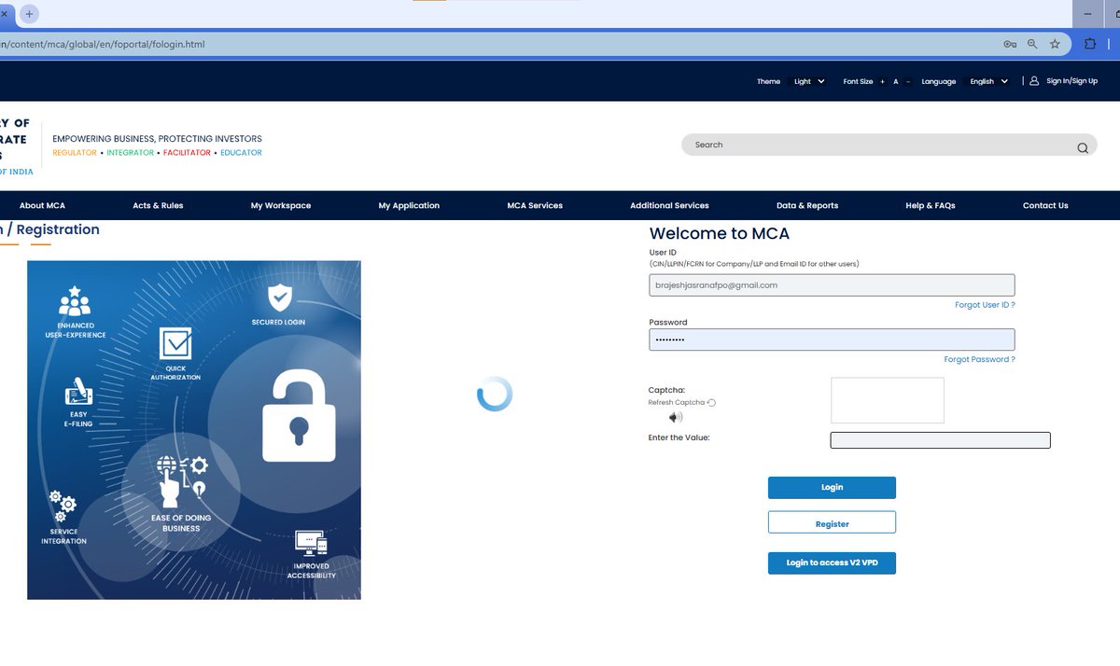Open a new browser tab with plus icon

(x=29, y=14)
